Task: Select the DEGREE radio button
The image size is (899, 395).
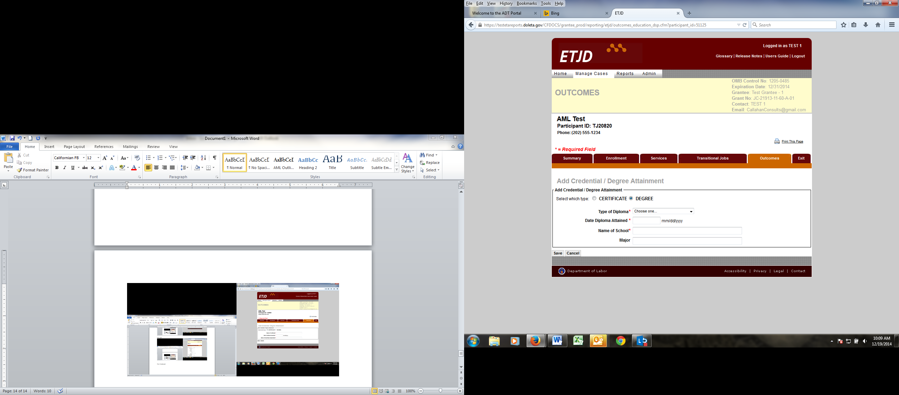Action: pyautogui.click(x=631, y=199)
